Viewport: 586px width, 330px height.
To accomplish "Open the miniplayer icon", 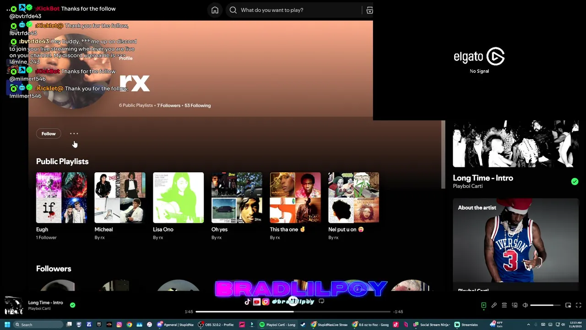I will [x=568, y=305].
